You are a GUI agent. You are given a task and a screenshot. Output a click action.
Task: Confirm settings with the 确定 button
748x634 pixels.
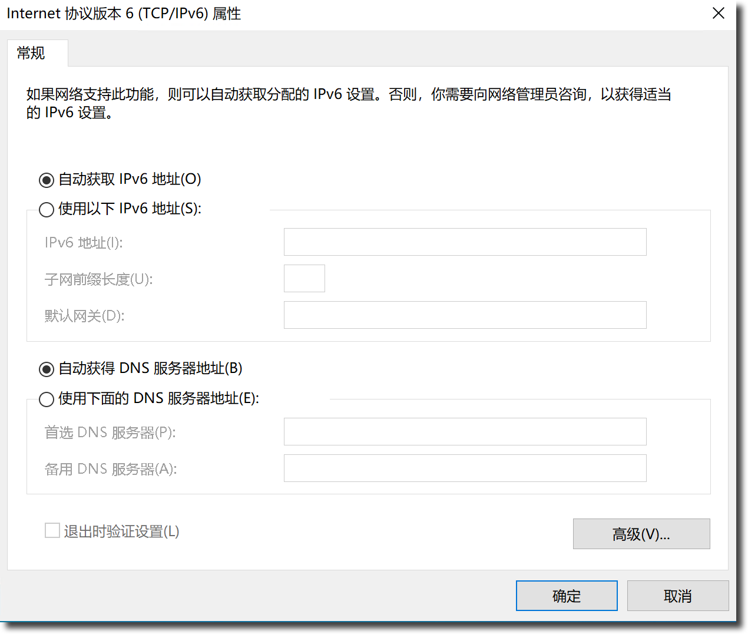click(566, 596)
